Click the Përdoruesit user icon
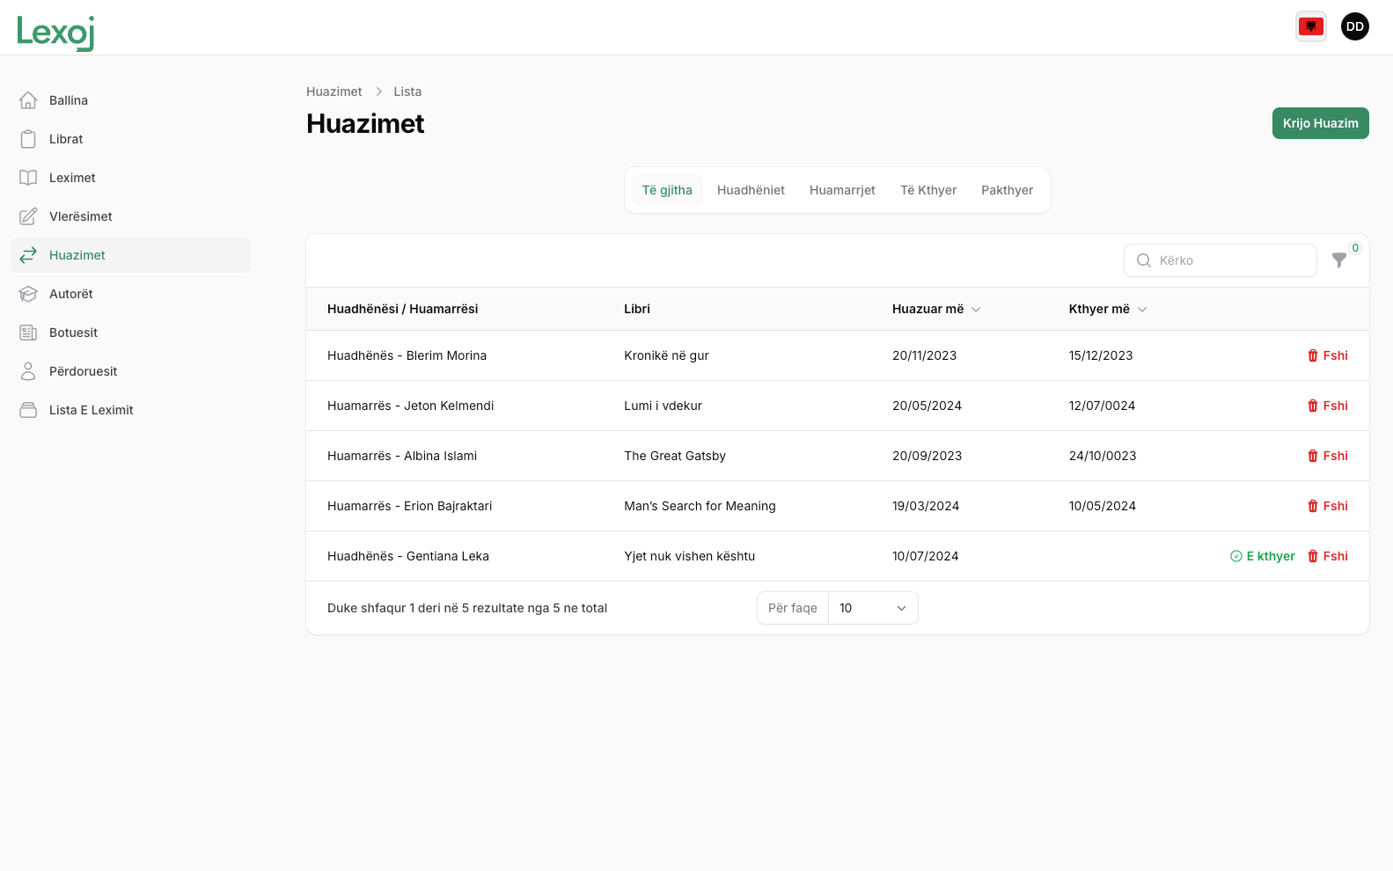The width and height of the screenshot is (1393, 871). (28, 371)
